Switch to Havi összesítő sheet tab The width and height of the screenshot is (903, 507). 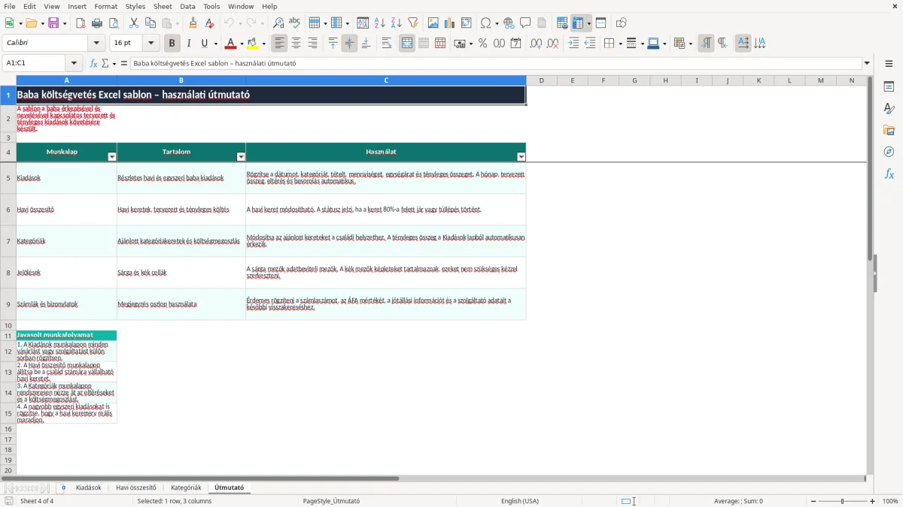[x=136, y=487]
